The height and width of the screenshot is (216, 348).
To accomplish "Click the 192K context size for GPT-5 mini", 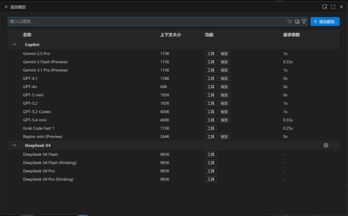I will point(165,95).
